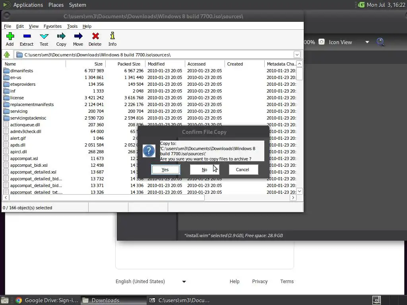Switch to 7-Zip taskbar window

[180, 300]
